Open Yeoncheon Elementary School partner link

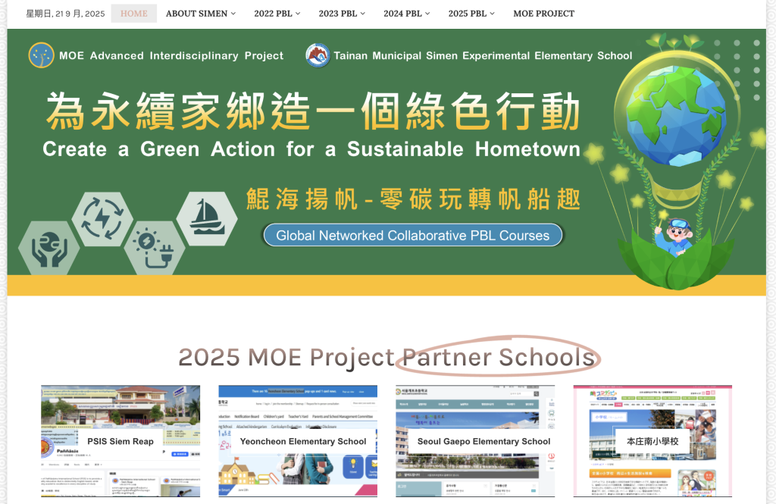pyautogui.click(x=298, y=441)
